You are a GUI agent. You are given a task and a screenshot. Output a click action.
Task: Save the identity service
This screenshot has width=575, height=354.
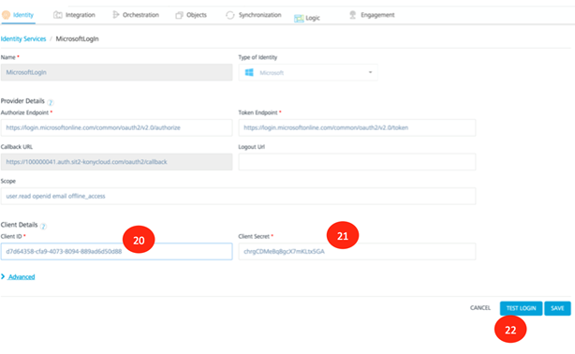pyautogui.click(x=557, y=308)
